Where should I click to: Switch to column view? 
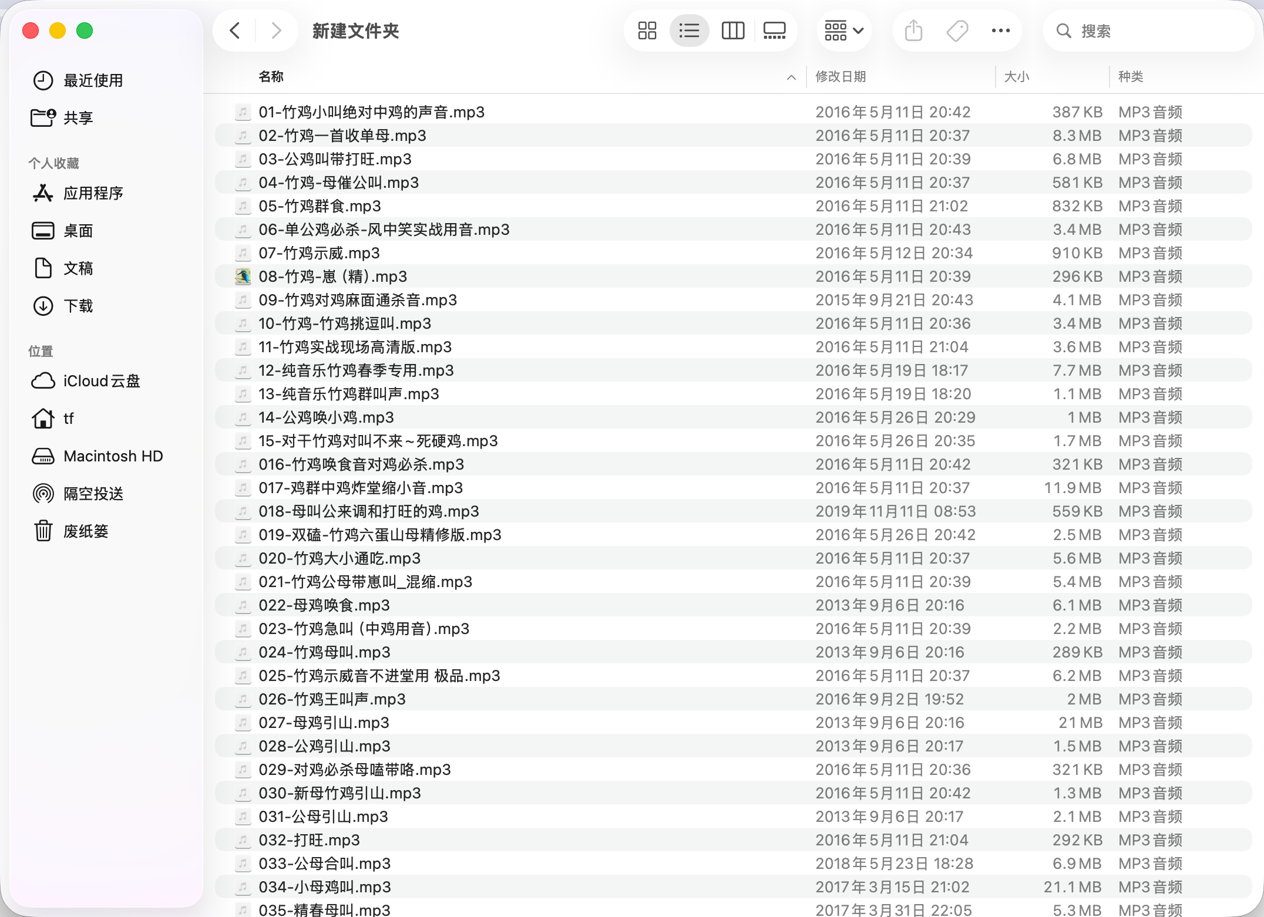[x=732, y=31]
